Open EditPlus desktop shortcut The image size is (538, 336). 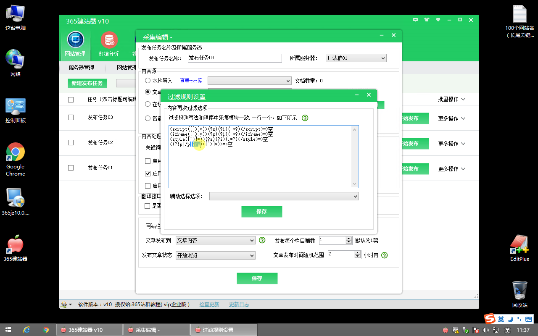(x=520, y=248)
